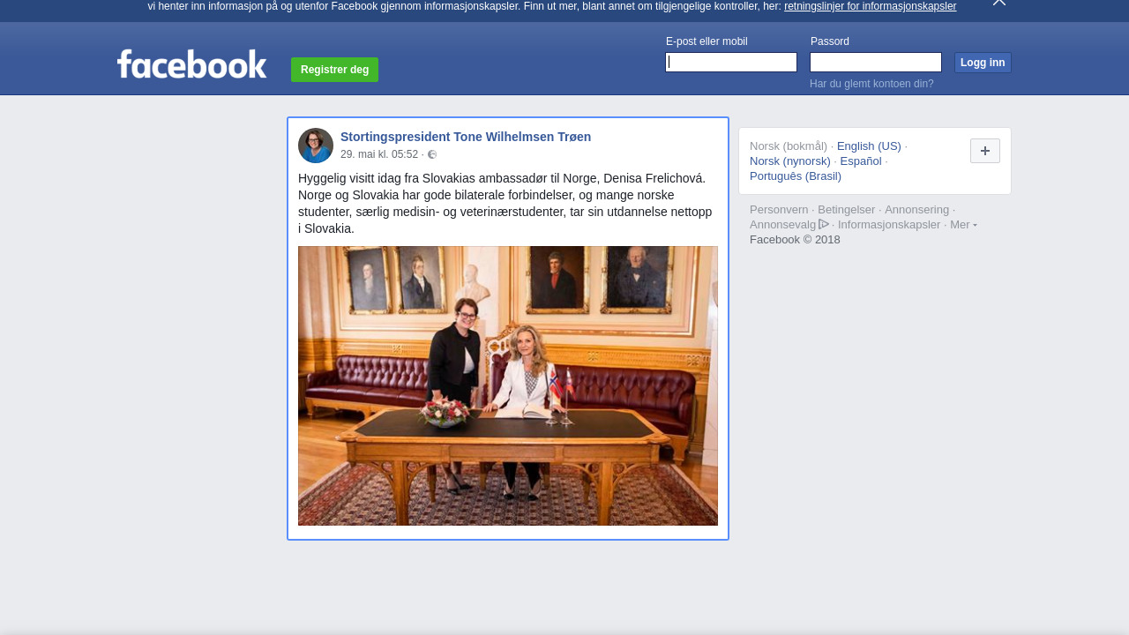Open the post photo of two women
Image resolution: width=1129 pixels, height=635 pixels.
(x=508, y=385)
